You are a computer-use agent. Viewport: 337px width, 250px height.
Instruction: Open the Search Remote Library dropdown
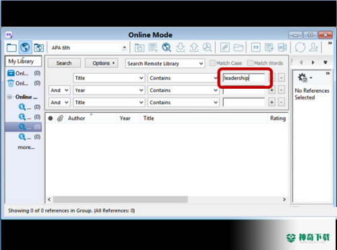click(165, 63)
